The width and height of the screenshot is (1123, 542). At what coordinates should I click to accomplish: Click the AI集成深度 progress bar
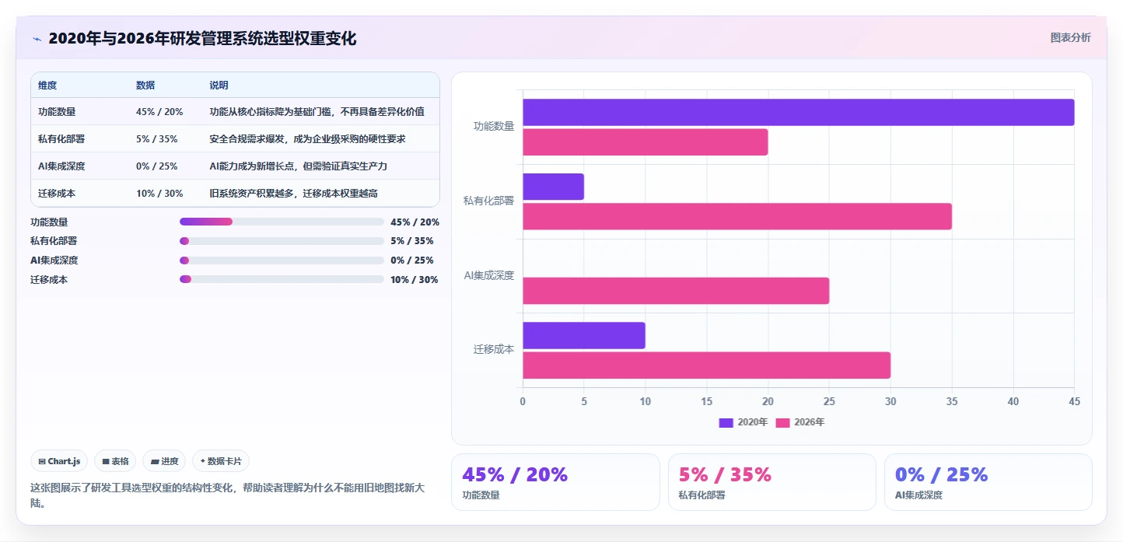[x=282, y=261]
